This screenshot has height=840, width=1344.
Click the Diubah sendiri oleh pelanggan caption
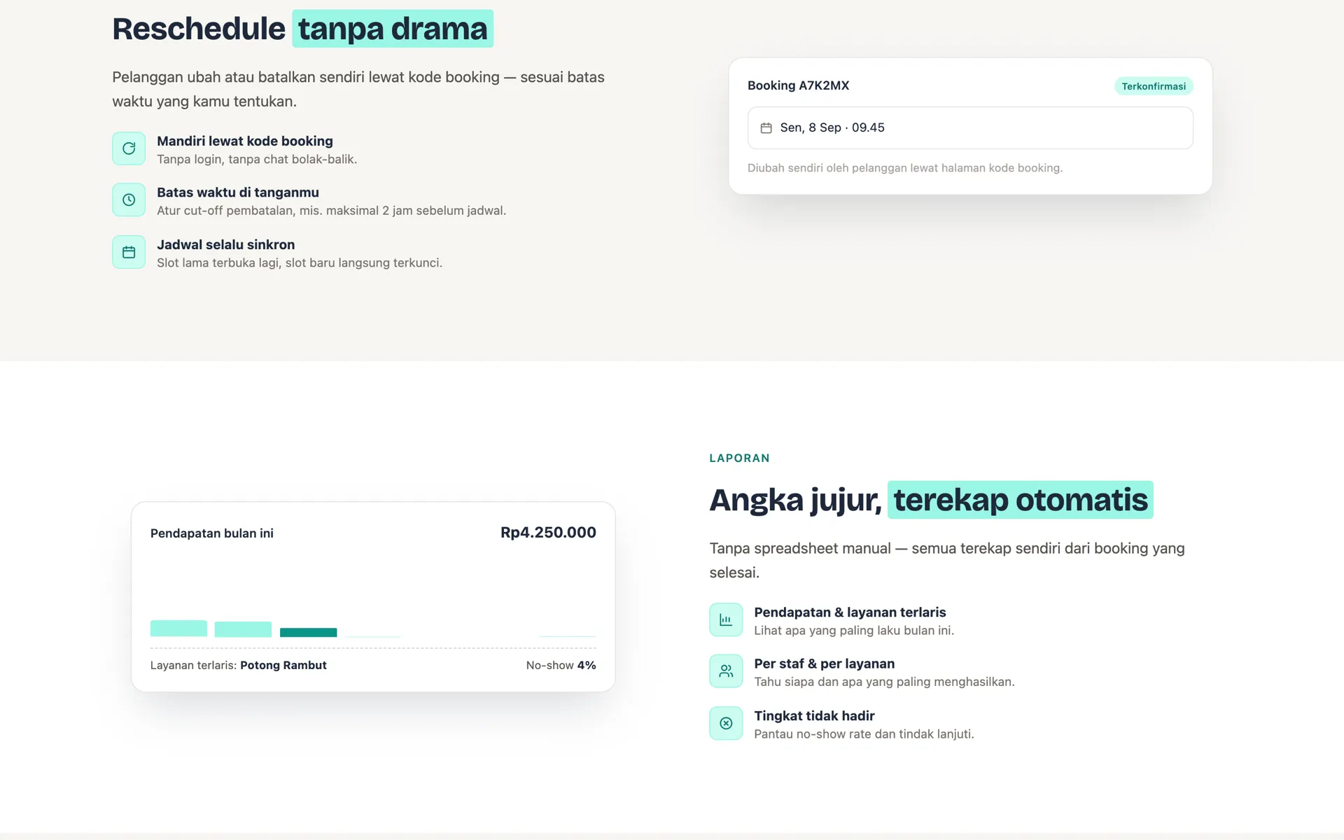(x=905, y=168)
